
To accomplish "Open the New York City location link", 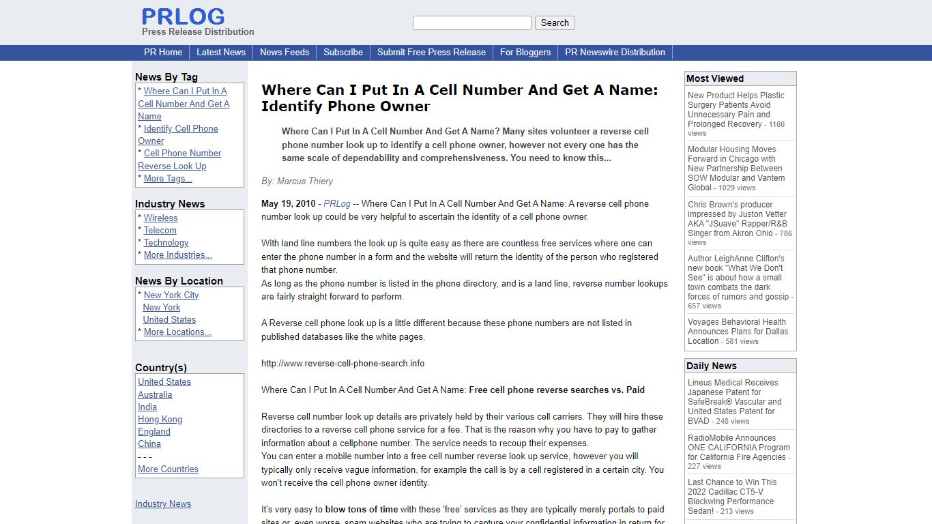I will (x=171, y=295).
